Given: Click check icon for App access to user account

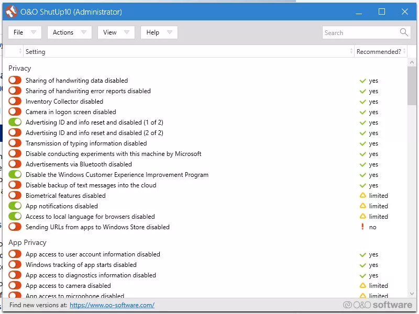Looking at the screenshot, I should 362,255.
